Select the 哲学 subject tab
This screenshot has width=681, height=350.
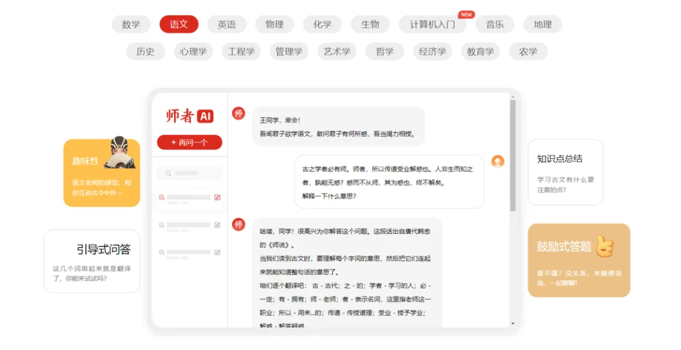click(x=385, y=52)
